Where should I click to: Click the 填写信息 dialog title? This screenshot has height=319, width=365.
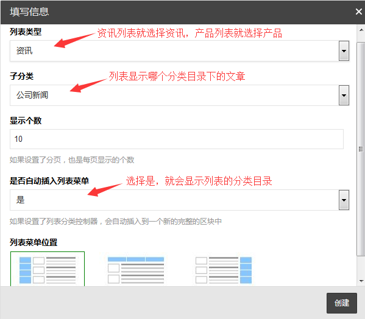click(29, 12)
